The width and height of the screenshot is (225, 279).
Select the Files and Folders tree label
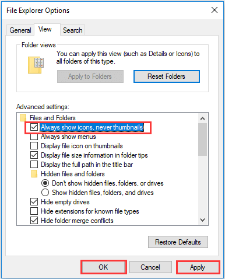tap(52, 118)
